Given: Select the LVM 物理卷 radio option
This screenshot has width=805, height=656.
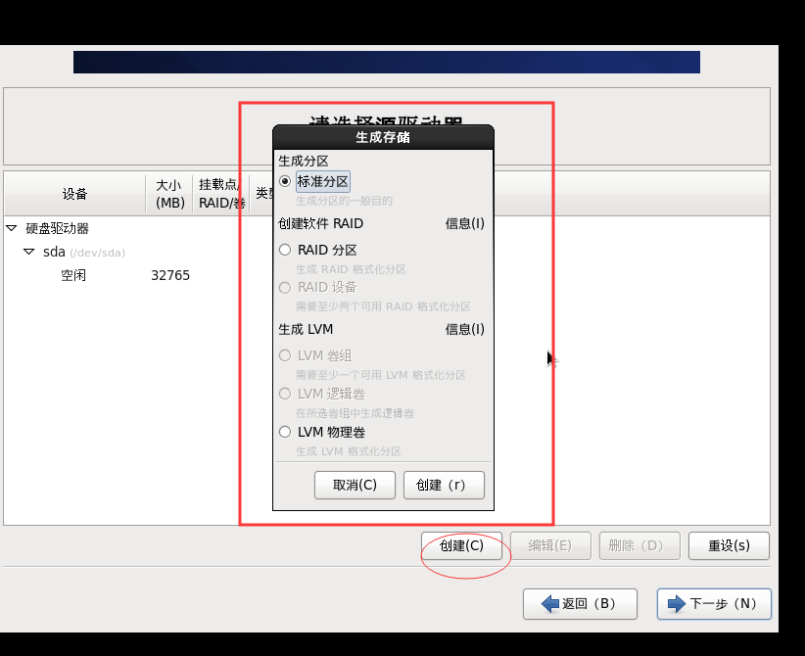Looking at the screenshot, I should [x=285, y=432].
